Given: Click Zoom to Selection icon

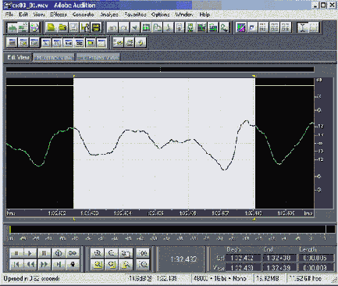Looking at the screenshot, I should [98, 264].
